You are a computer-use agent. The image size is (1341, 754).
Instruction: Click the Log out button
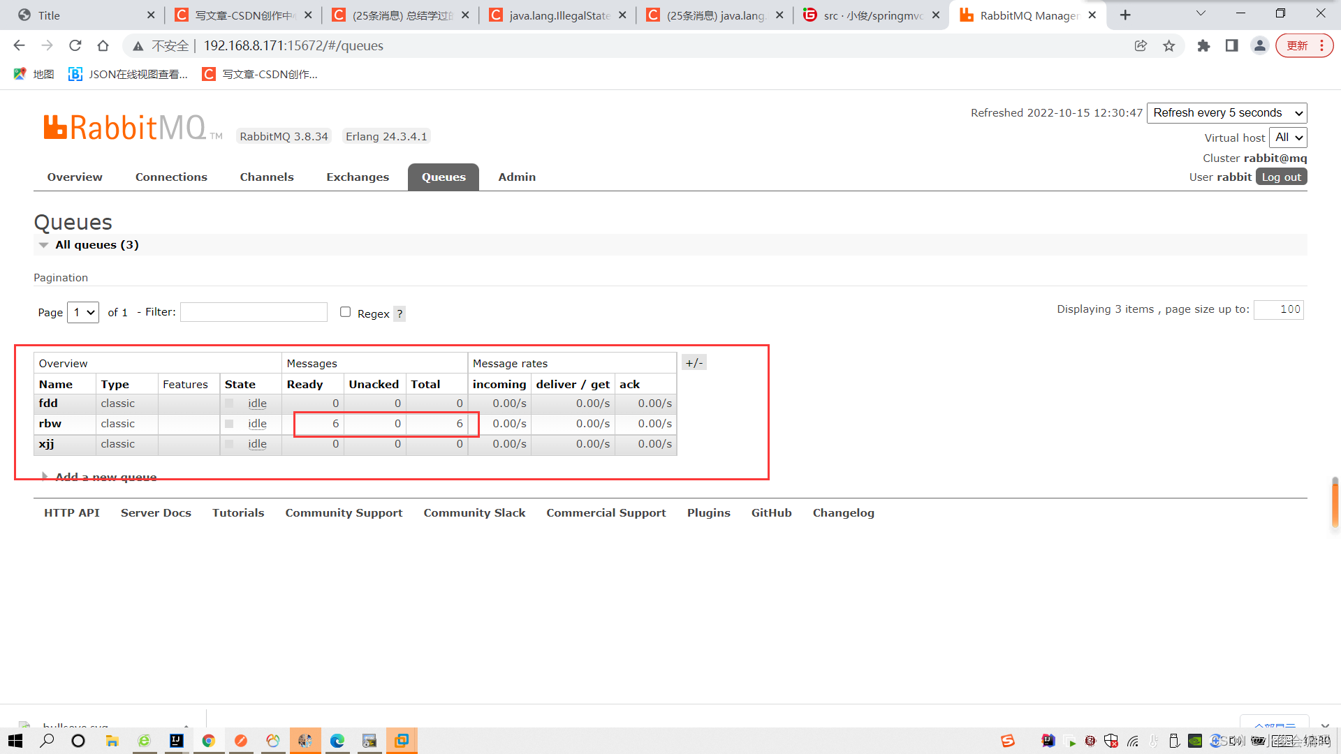[1281, 177]
